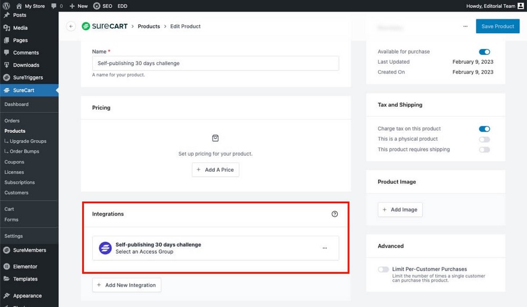The image size is (527, 307).
Task: Click the Save Product button
Action: pos(497,26)
